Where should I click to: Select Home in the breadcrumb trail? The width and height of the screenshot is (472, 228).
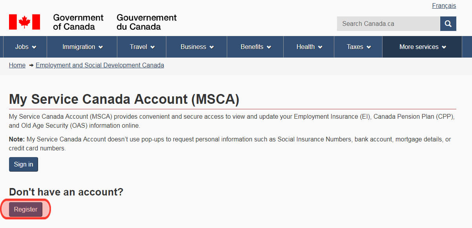17,65
